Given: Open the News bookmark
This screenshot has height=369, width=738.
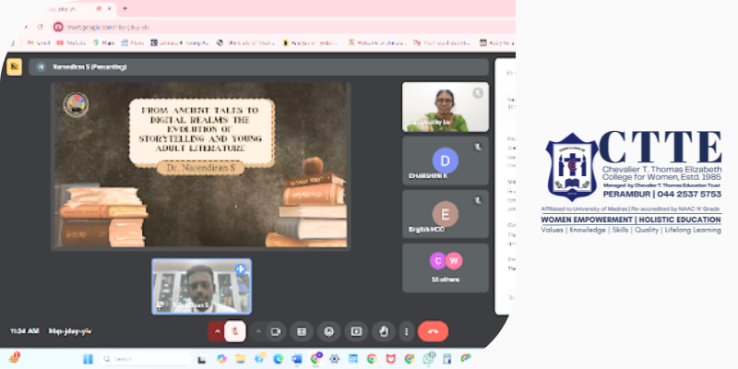Looking at the screenshot, I should pos(133,42).
